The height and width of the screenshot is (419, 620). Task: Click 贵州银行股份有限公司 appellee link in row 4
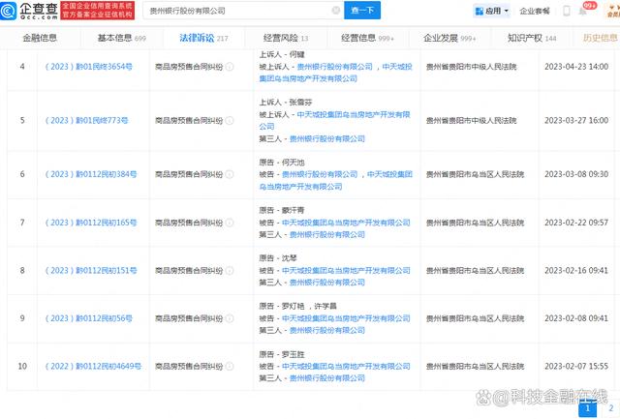coord(334,67)
